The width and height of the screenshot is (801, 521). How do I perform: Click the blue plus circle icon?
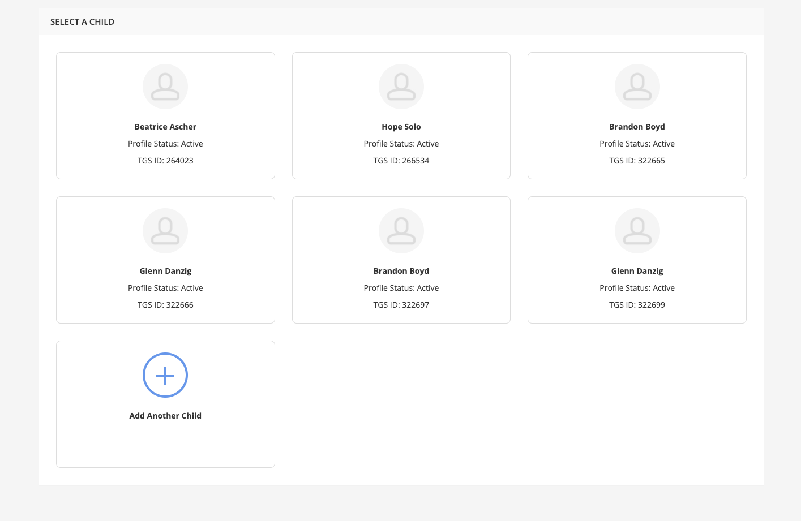[x=165, y=375]
